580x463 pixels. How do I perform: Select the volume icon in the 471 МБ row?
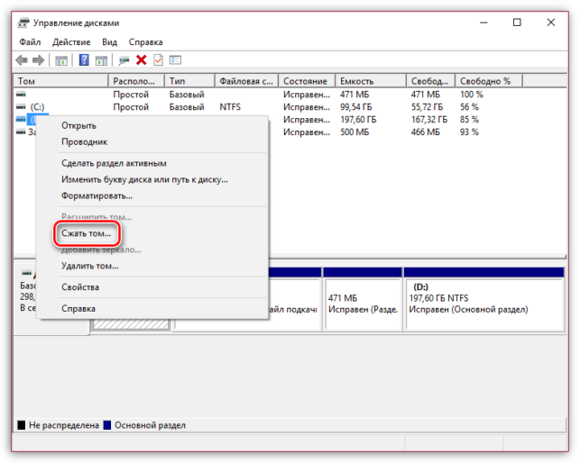21,95
